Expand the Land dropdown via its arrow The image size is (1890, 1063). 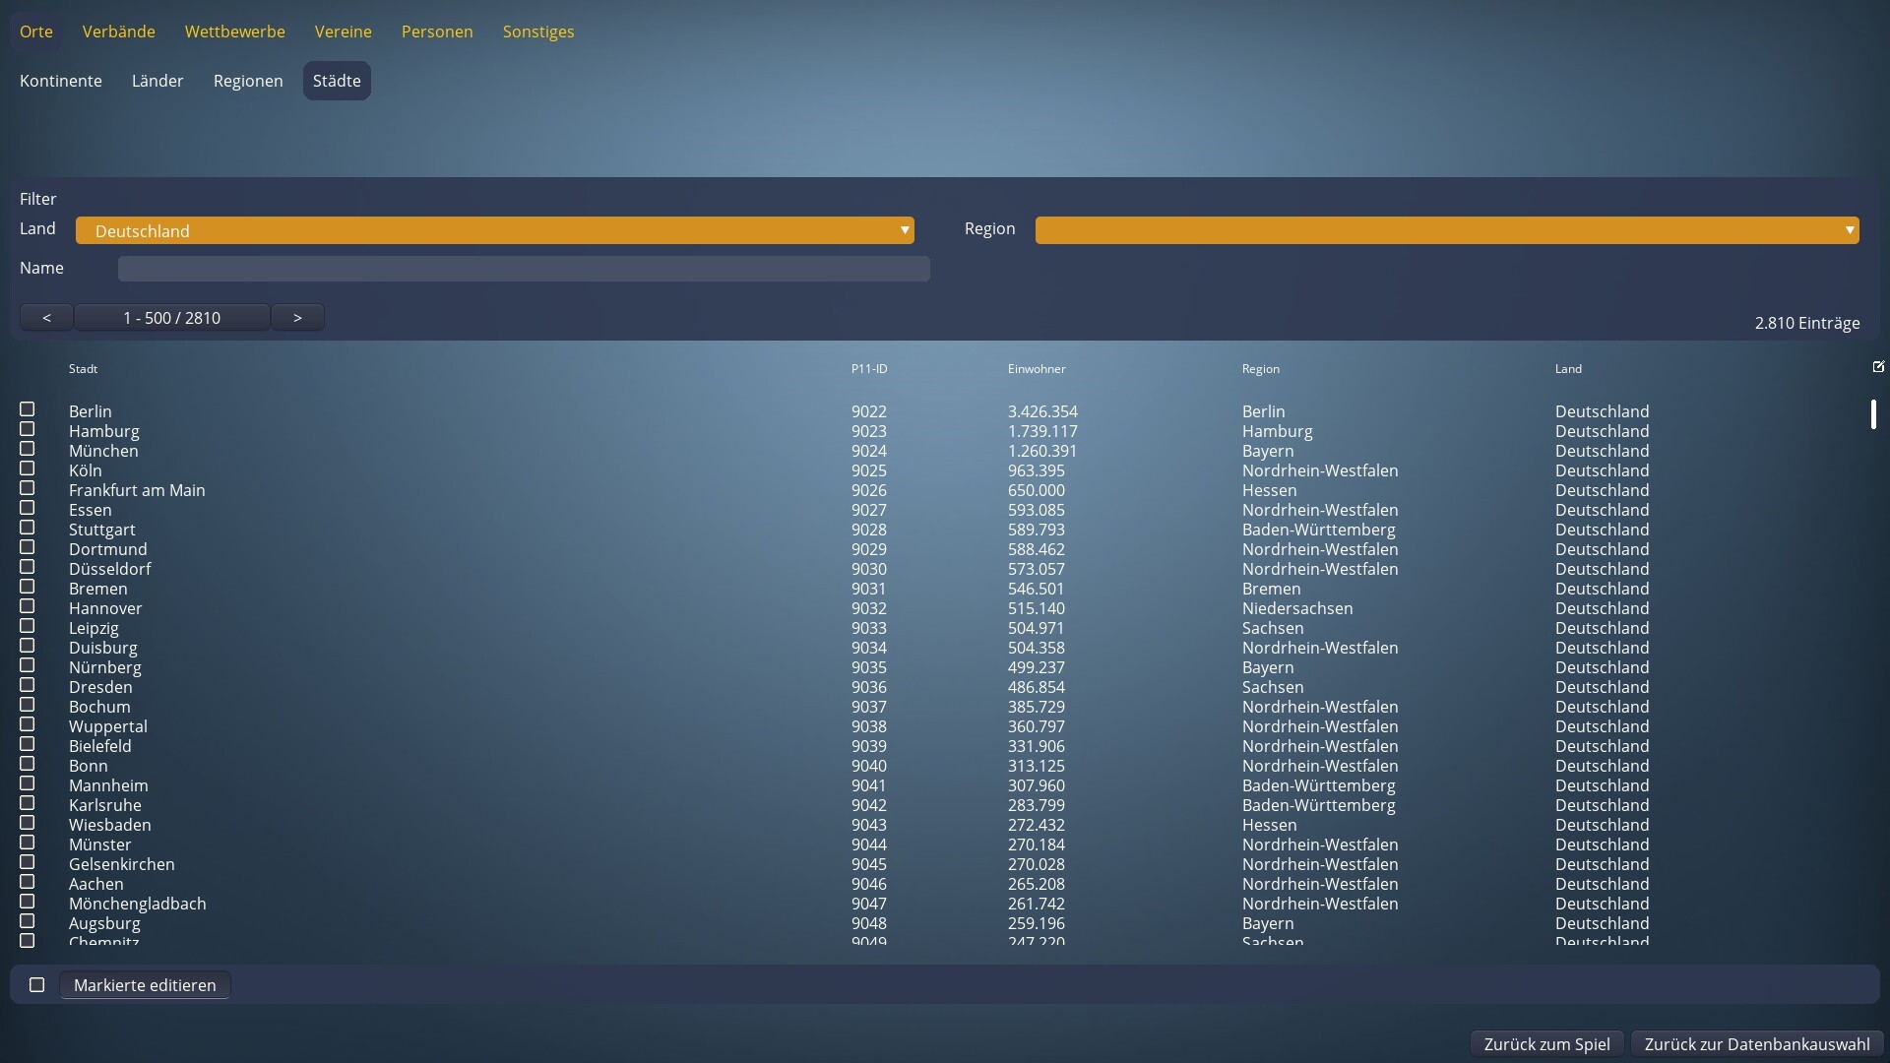pos(905,230)
